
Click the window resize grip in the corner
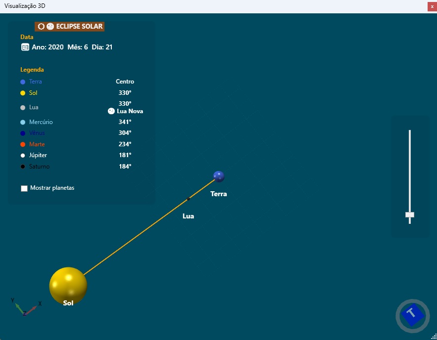click(434, 337)
